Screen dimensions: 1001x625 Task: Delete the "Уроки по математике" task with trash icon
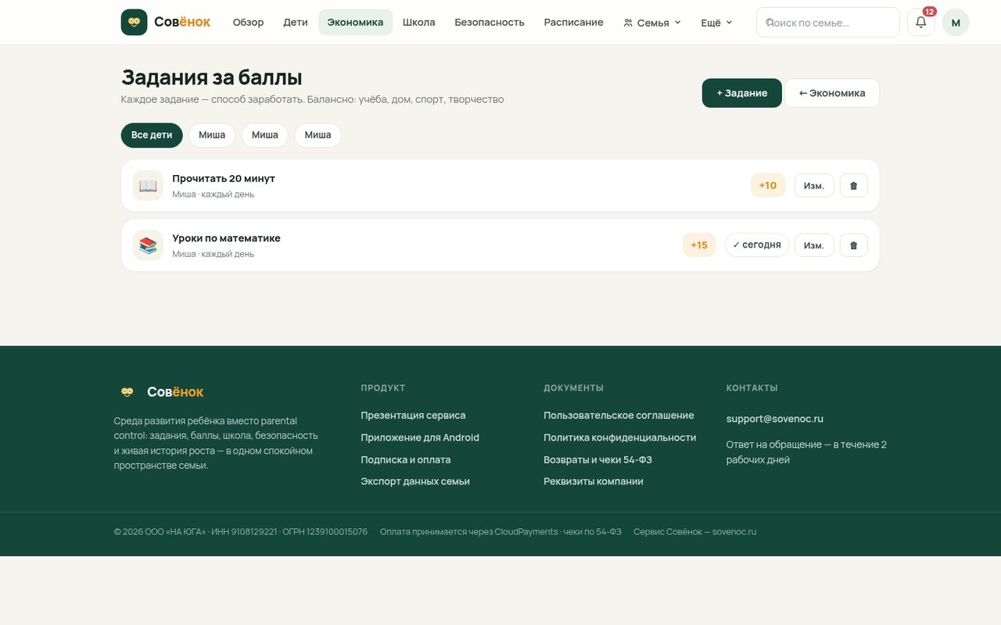(853, 245)
